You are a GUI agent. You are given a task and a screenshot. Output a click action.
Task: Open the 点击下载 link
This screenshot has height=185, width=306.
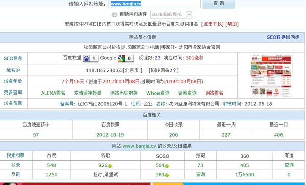click(x=213, y=24)
